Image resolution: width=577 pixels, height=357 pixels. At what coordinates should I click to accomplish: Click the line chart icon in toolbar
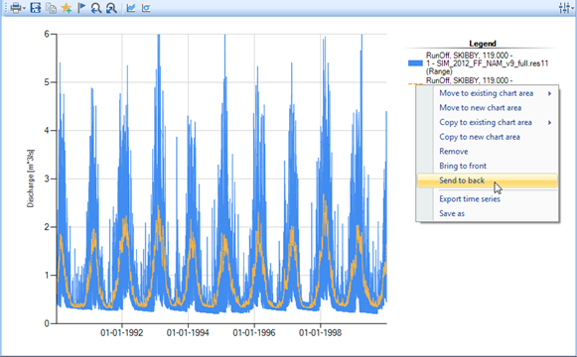[131, 8]
